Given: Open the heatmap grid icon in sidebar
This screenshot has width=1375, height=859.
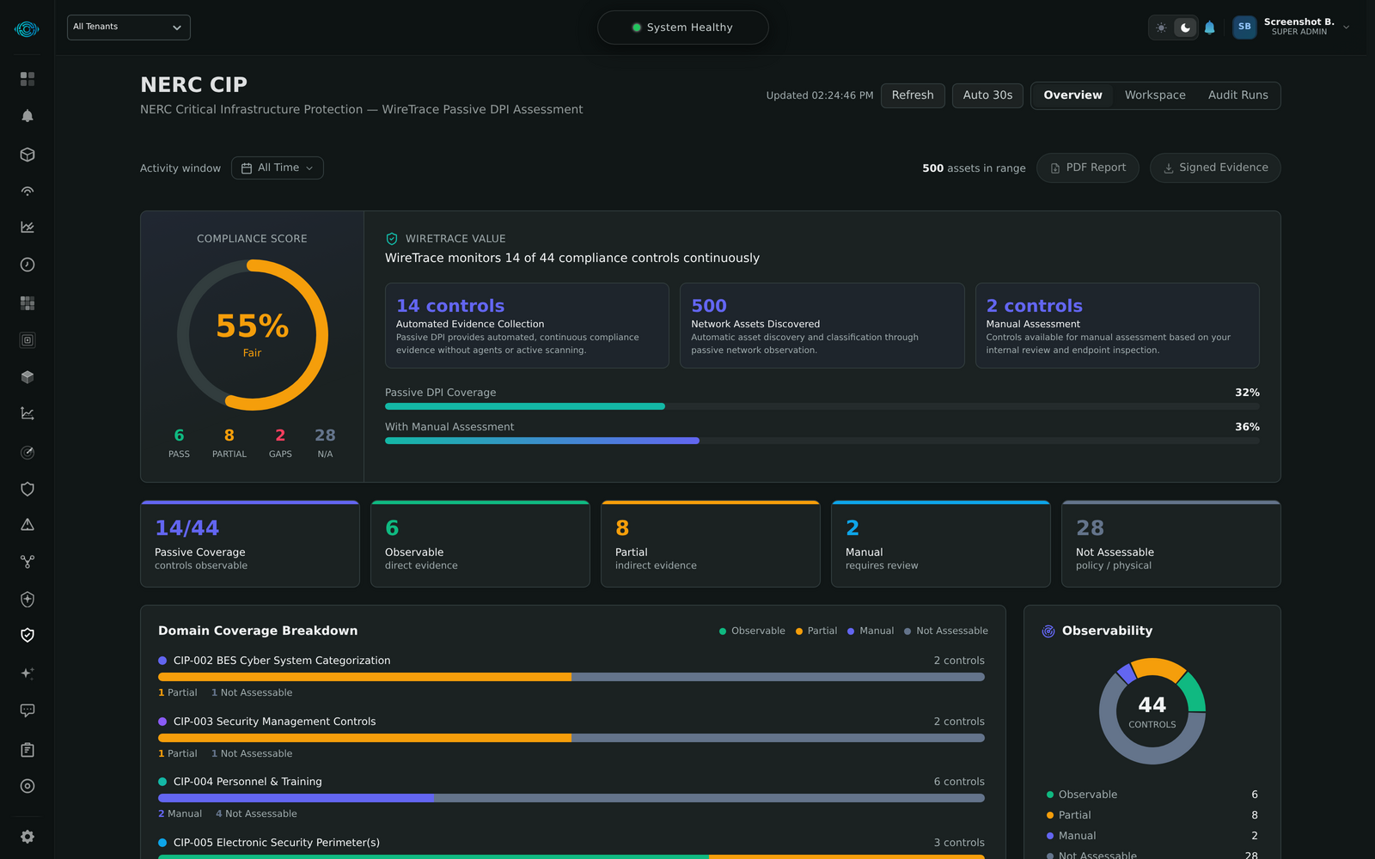Looking at the screenshot, I should (27, 303).
